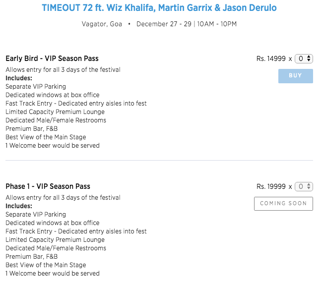The width and height of the screenshot is (322, 289).
Task: Click the COMING SOON button for Phase 1
Action: click(x=283, y=203)
